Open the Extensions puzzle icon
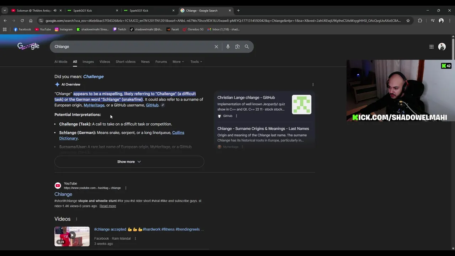This screenshot has width=455, height=256. (x=420, y=21)
